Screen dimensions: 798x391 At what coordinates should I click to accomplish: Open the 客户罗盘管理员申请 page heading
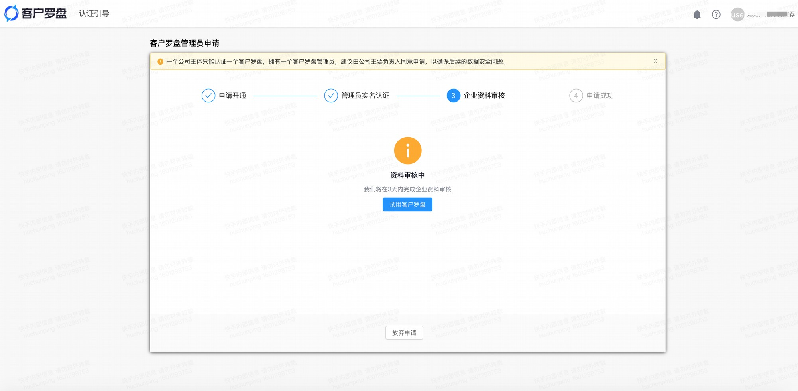click(186, 43)
